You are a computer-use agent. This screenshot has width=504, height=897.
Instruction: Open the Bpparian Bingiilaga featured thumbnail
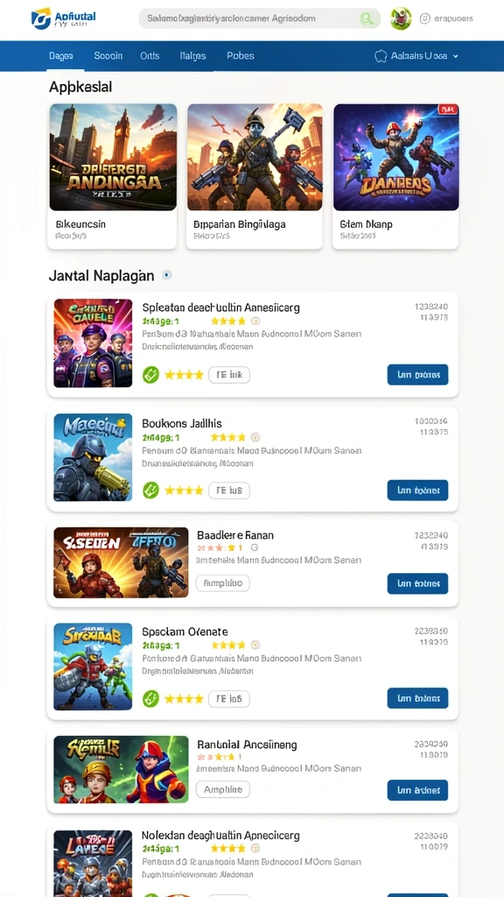[255, 158]
